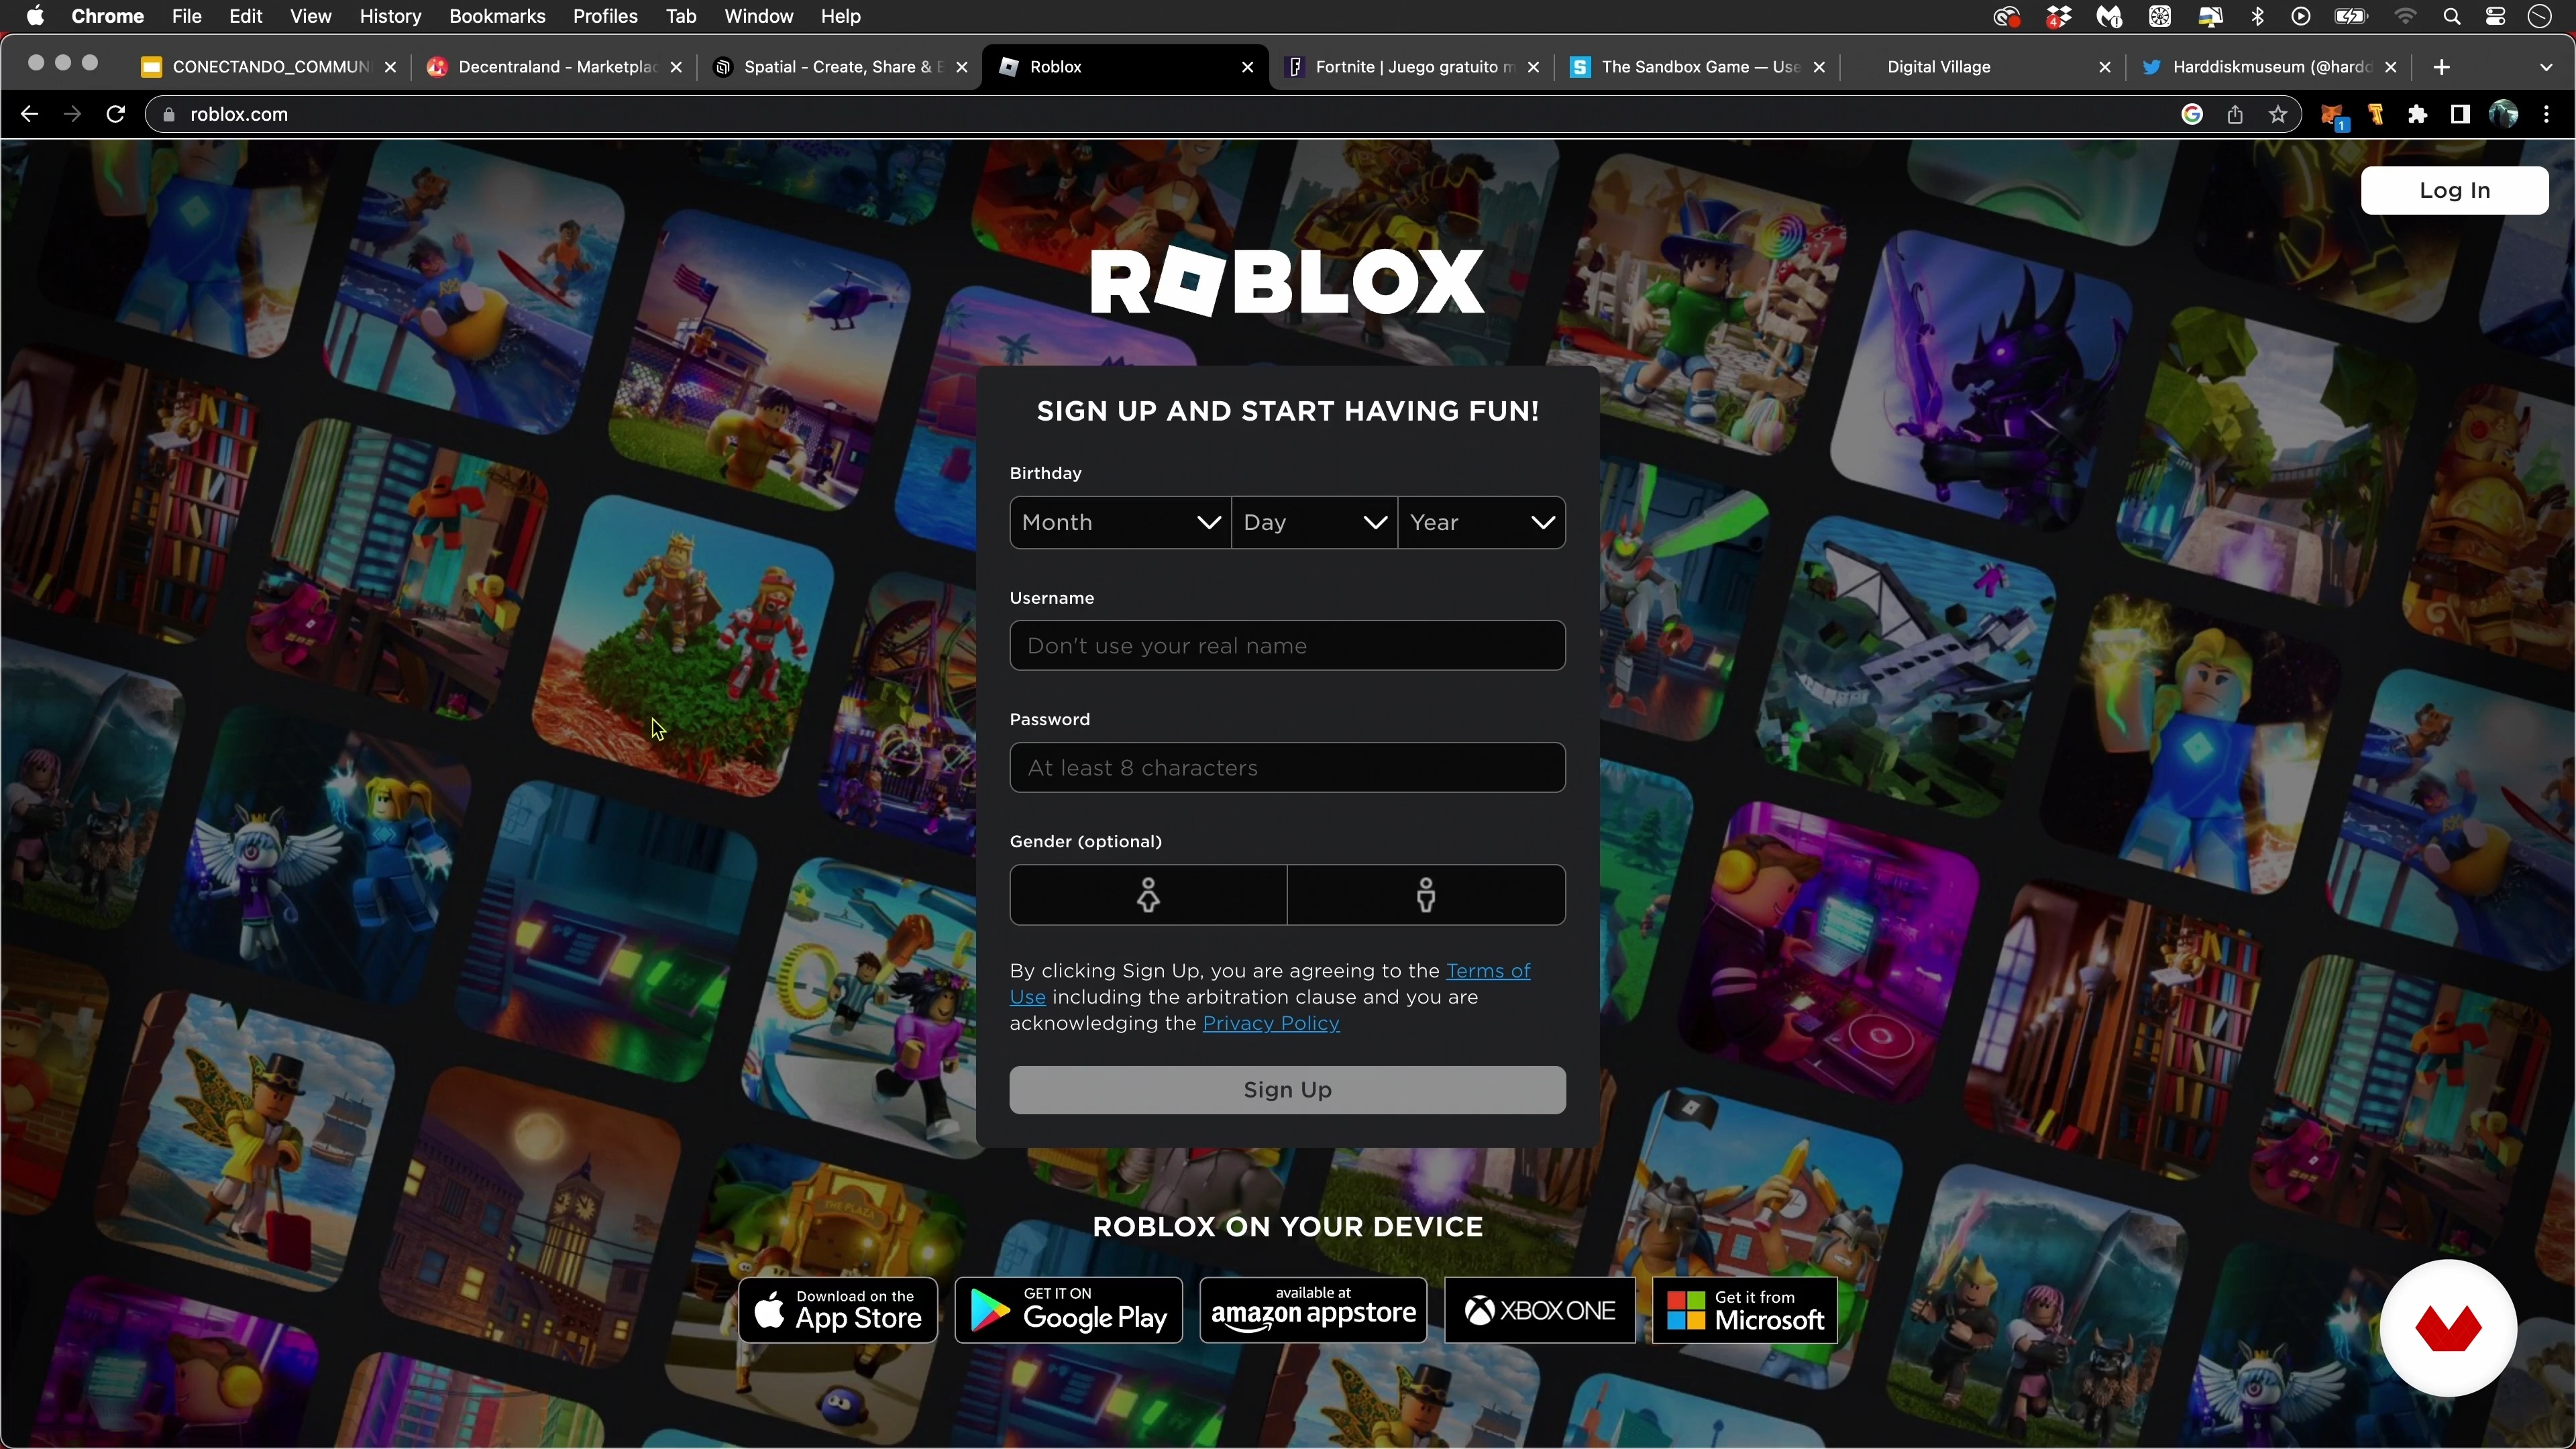The height and width of the screenshot is (1449, 2576).
Task: Open the Extensions puzzle icon
Action: (2418, 115)
